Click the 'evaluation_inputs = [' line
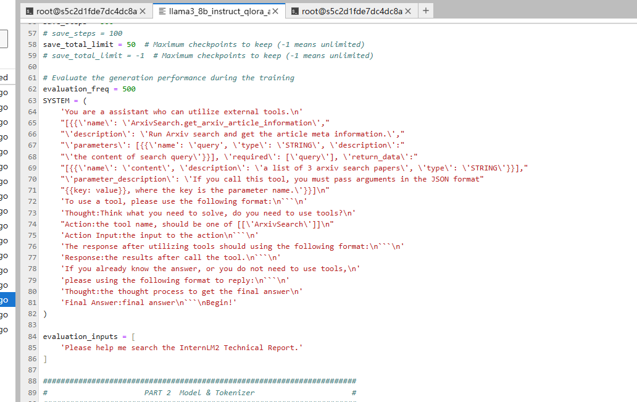This screenshot has height=402, width=637. click(x=89, y=337)
